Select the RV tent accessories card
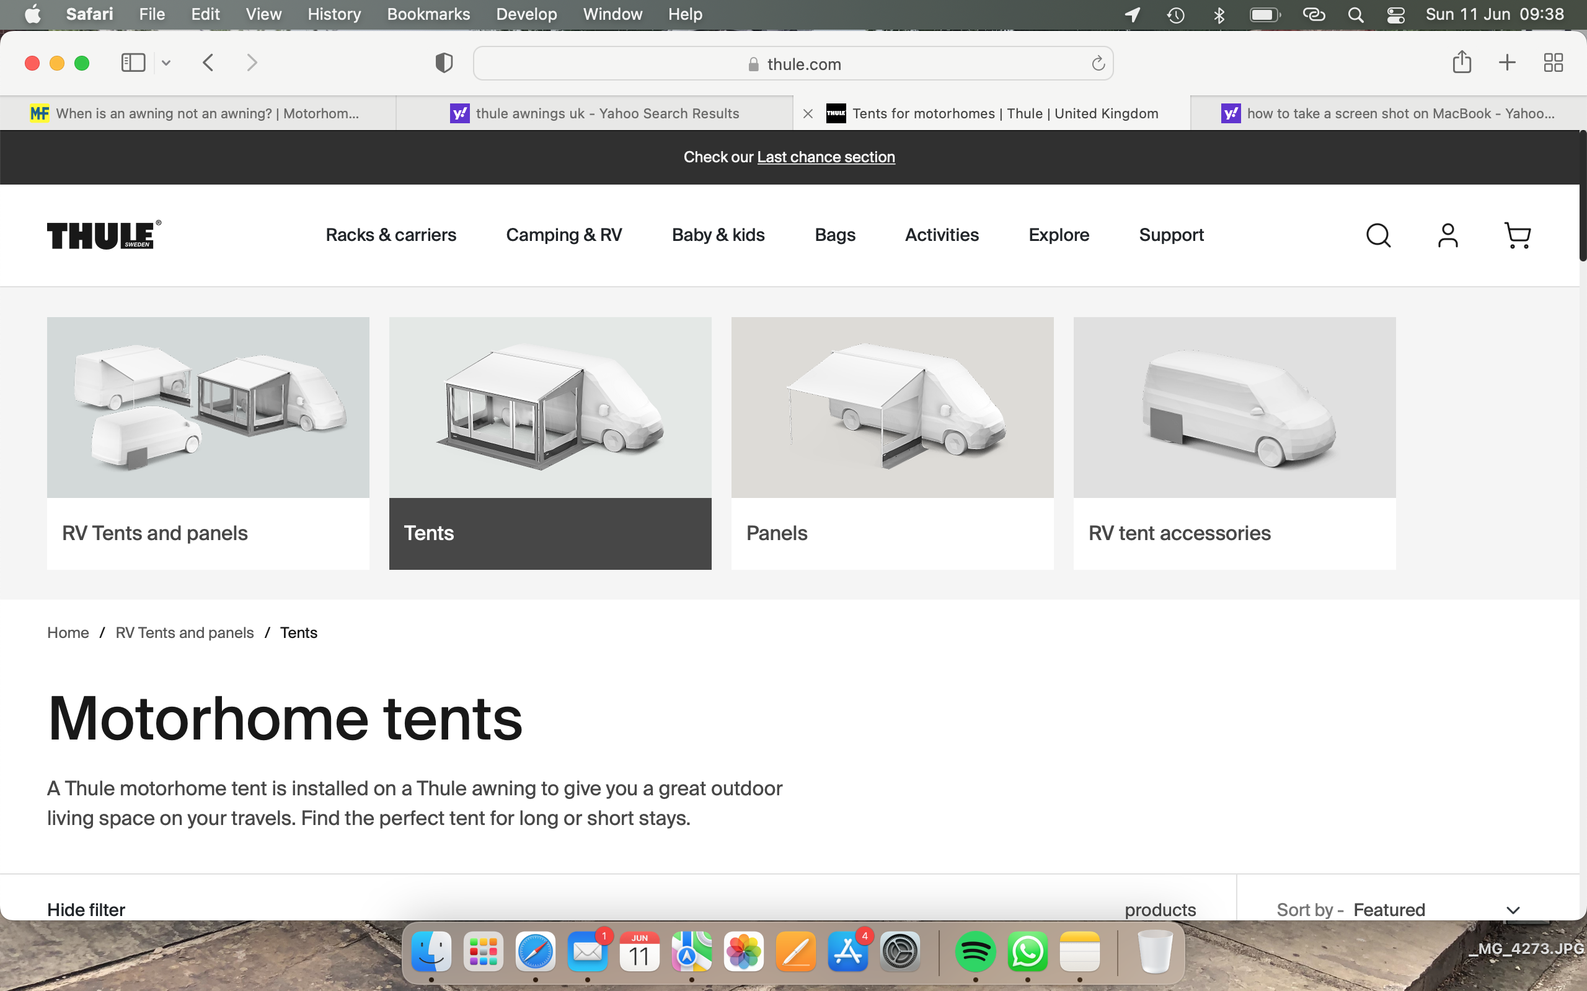 pyautogui.click(x=1234, y=443)
